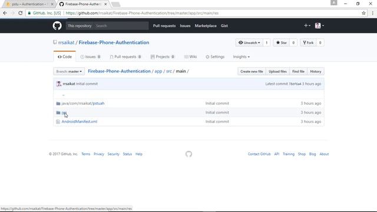This screenshot has width=377, height=212.
Task: Click footer GitHub mark icon
Action: 188,154
